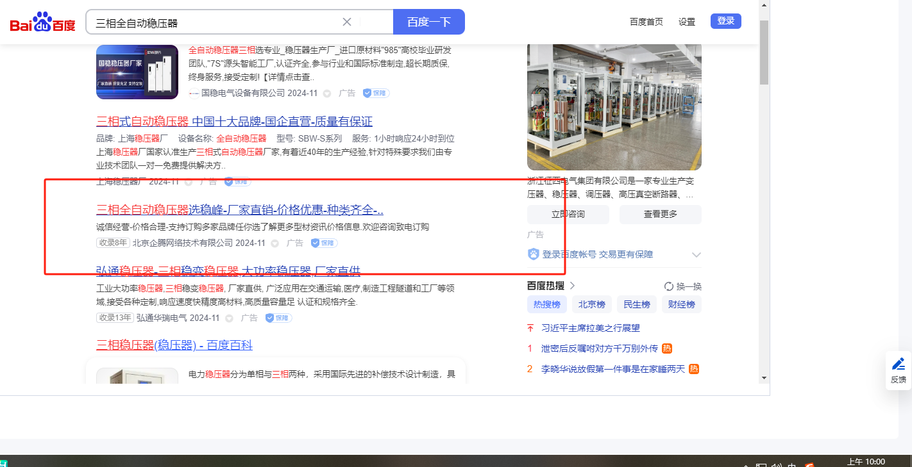Switch to the 北京榜 tab

click(592, 305)
